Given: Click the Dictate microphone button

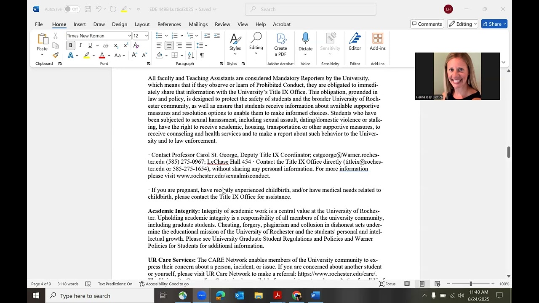Looking at the screenshot, I should click(306, 42).
